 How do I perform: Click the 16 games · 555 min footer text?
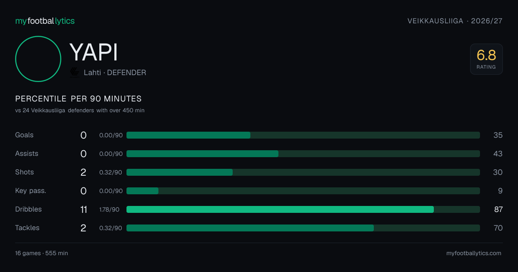pos(41,253)
